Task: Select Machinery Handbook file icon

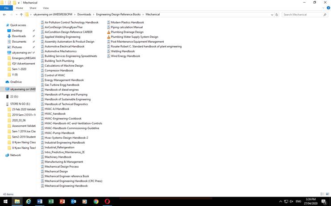Action: point(42,157)
